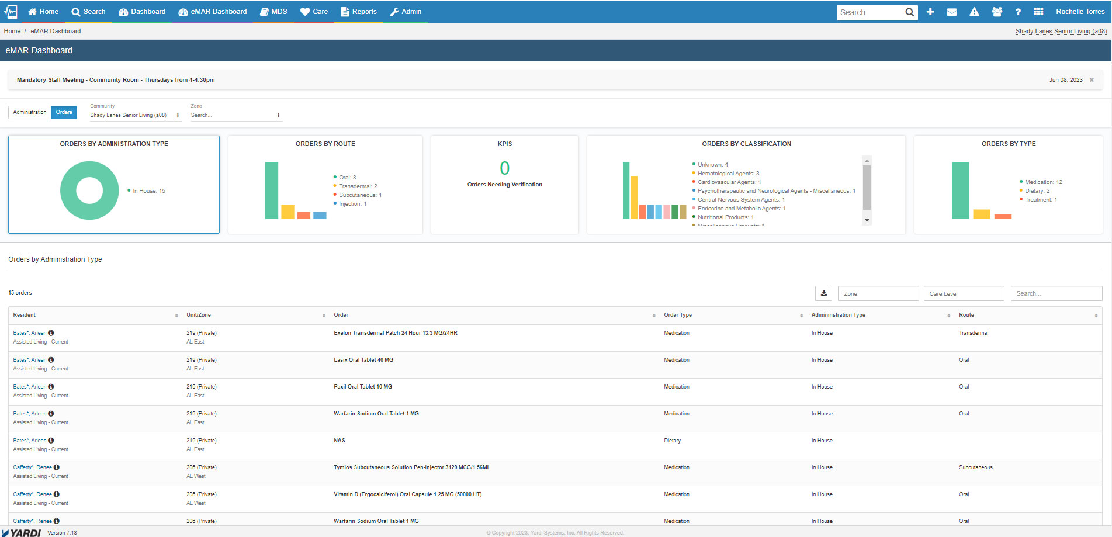The height and width of the screenshot is (537, 1112).
Task: Click the alerts warning triangle icon
Action: pos(974,11)
